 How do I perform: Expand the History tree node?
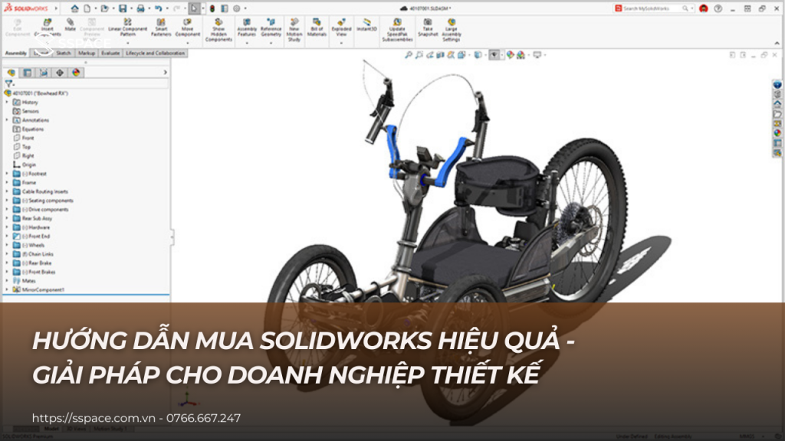(7, 102)
